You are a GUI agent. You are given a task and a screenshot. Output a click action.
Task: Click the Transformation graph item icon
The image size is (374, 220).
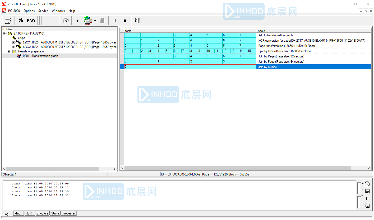tap(19, 56)
